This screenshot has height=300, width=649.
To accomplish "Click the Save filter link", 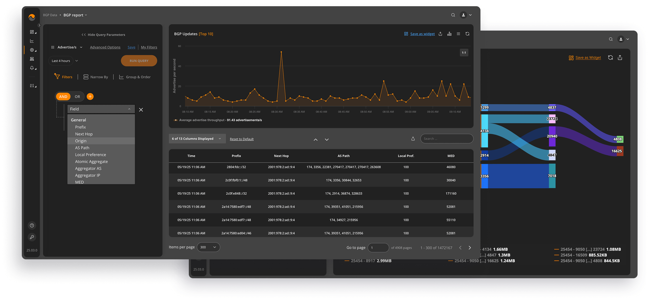I will coord(131,47).
